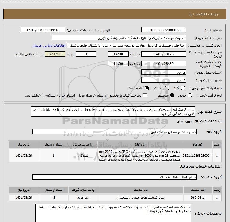The image size is (230, 222).
Task: Click unit cell کیلوگرم in goods table
Action: (x=83, y=156)
